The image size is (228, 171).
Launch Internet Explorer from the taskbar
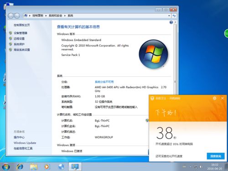pos(20,167)
